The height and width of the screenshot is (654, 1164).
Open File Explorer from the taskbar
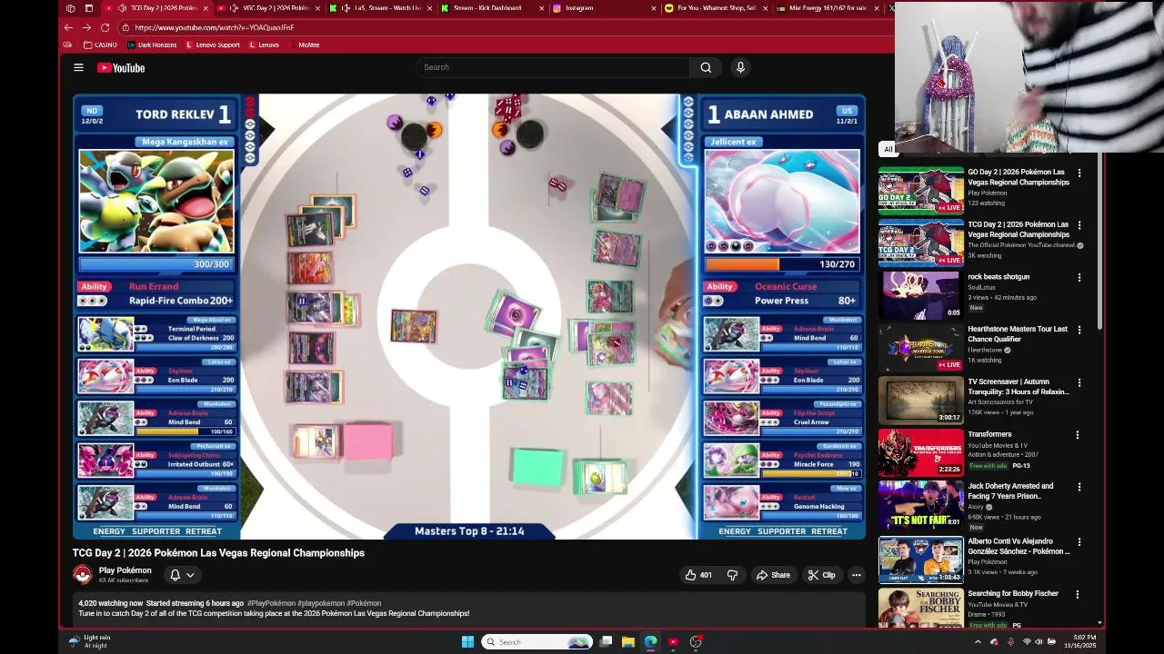point(627,642)
